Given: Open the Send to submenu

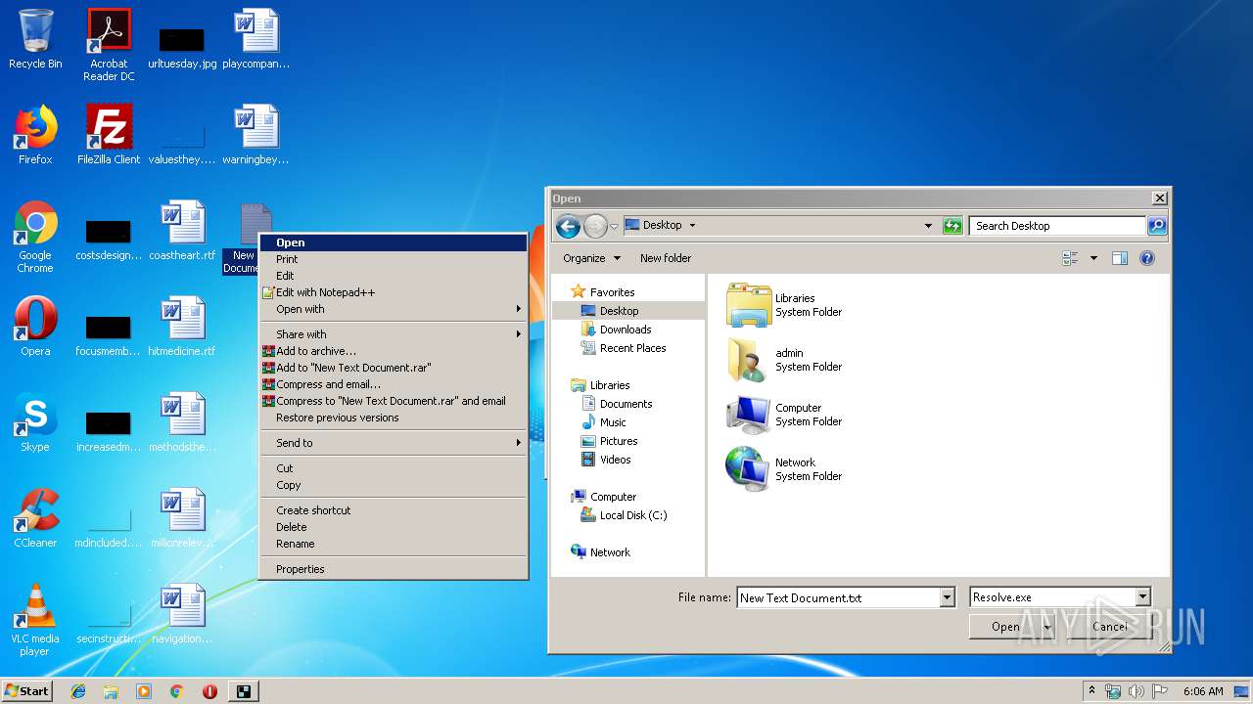Looking at the screenshot, I should click(x=394, y=443).
